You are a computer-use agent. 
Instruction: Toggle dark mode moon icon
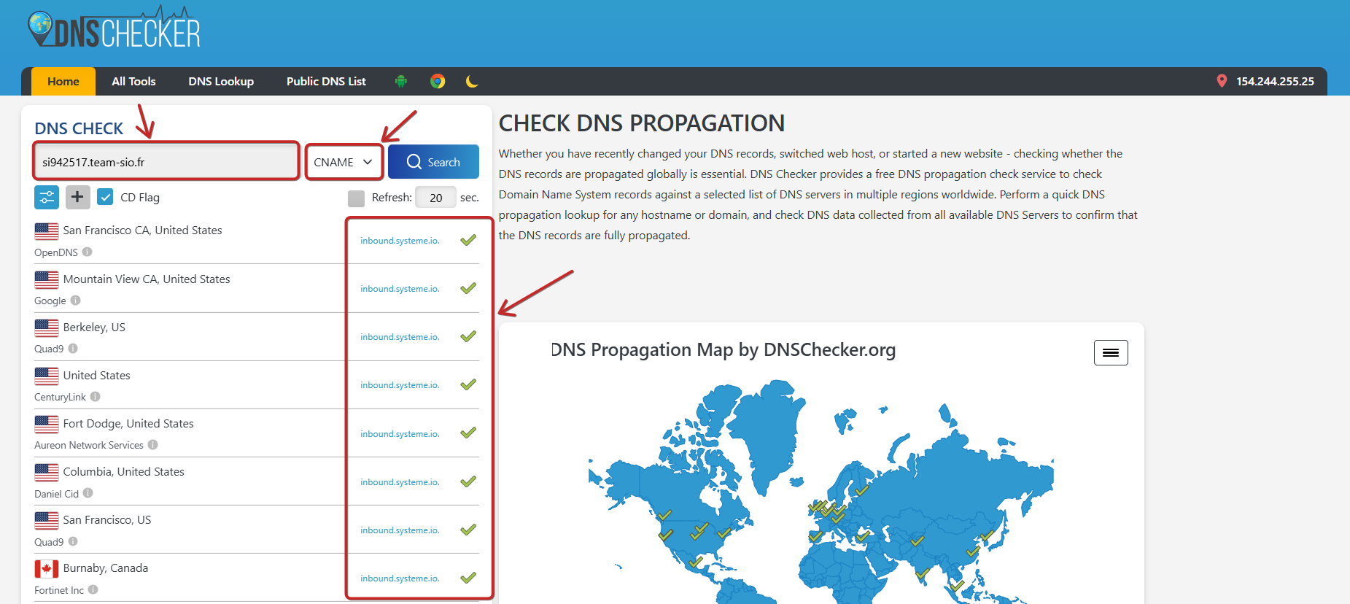click(472, 81)
